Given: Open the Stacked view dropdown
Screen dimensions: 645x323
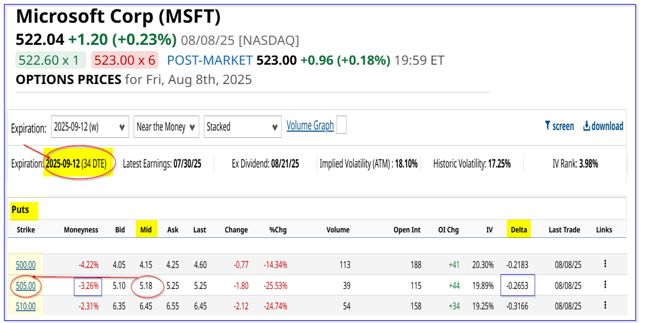Looking at the screenshot, I should pyautogui.click(x=242, y=127).
